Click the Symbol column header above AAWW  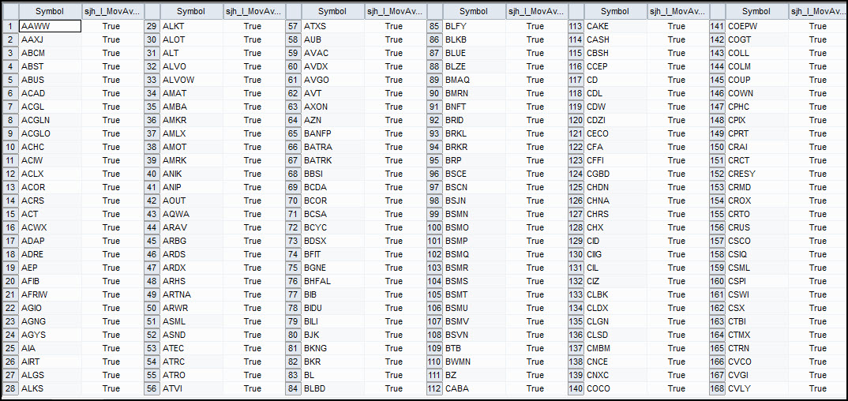tap(50, 11)
